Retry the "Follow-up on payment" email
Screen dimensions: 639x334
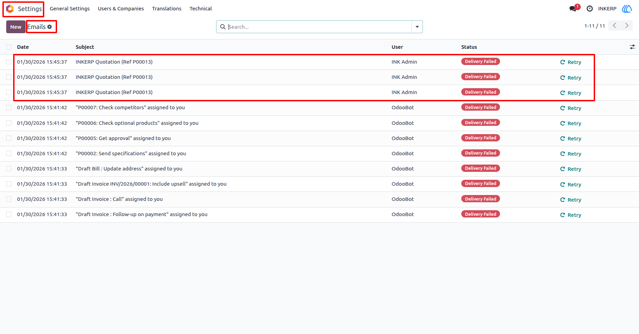pyautogui.click(x=571, y=215)
